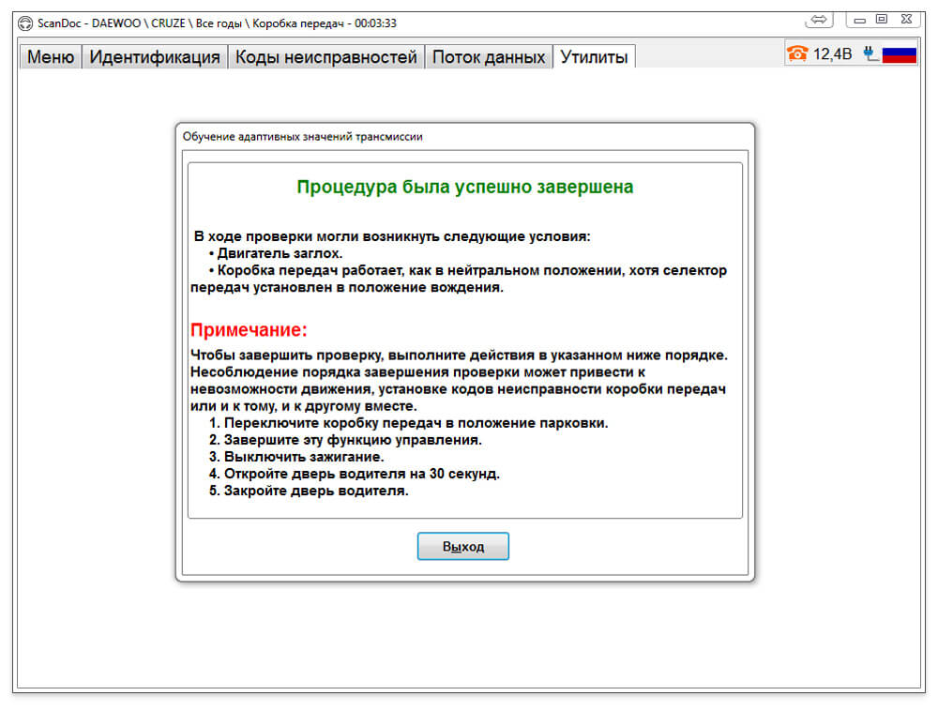Click the Russian flag language icon
This screenshot has width=938, height=711.
point(900,54)
